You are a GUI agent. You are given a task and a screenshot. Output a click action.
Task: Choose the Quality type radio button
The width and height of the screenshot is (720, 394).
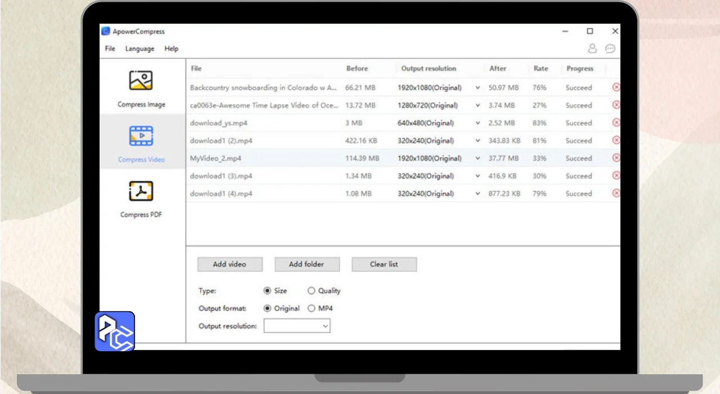[x=311, y=291]
